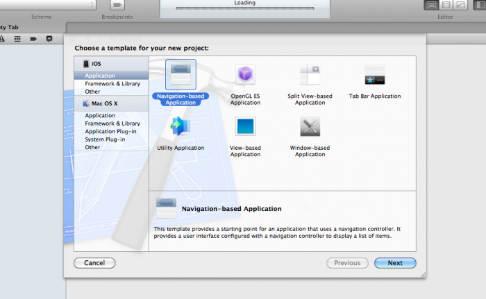Viewport: 486px width, 299px height.
Task: Select the View-based Application template
Action: (245, 126)
